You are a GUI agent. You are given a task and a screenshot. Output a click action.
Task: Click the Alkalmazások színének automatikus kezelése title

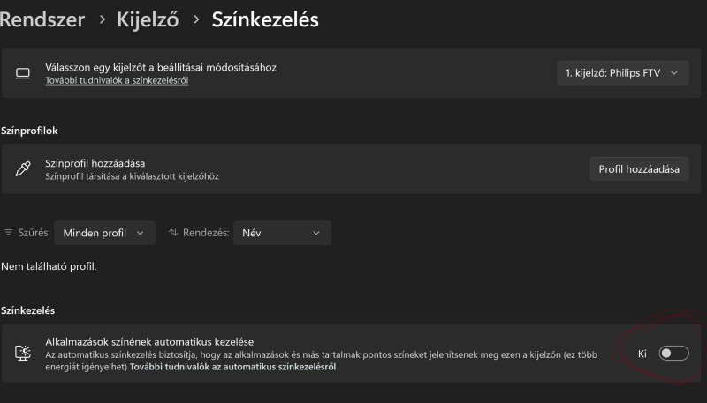pos(149,342)
